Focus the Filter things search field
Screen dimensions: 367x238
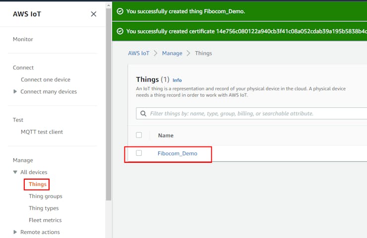click(248, 114)
